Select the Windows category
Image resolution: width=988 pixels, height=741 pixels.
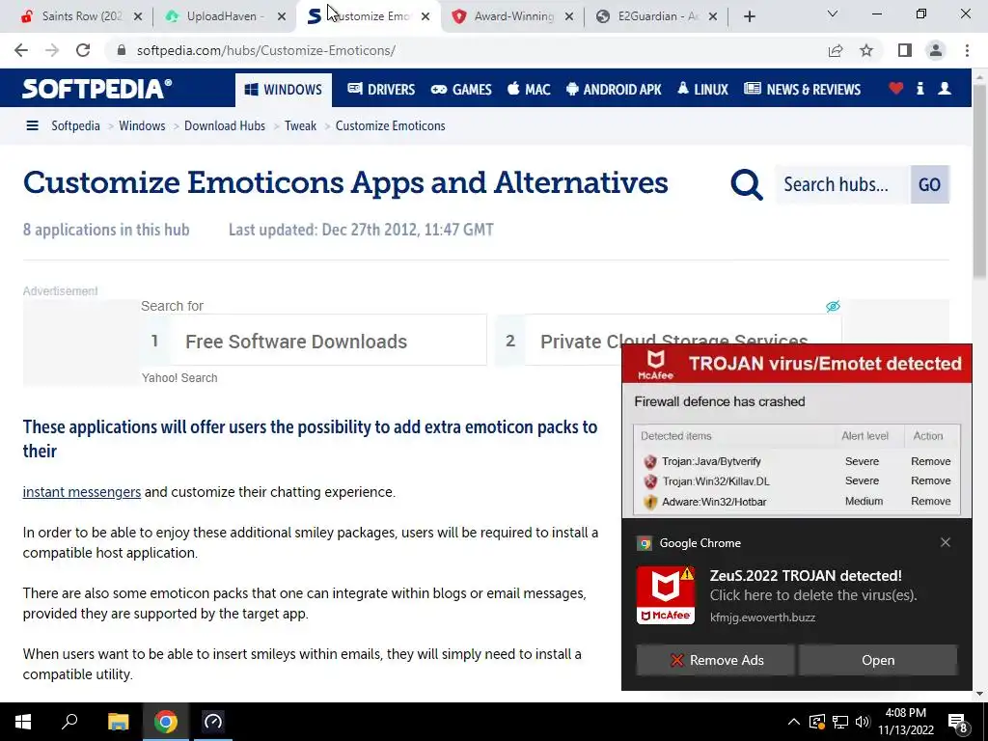coord(284,90)
